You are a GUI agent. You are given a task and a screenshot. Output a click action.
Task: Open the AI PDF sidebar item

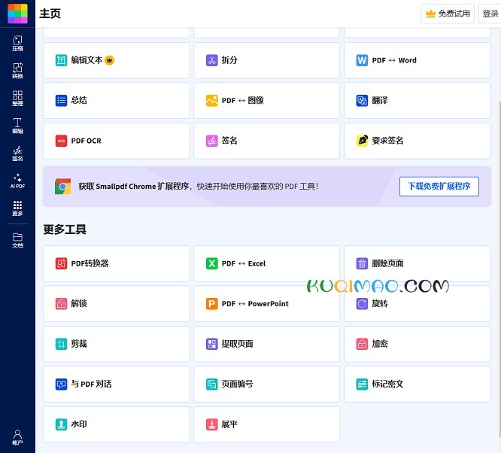[x=17, y=181]
